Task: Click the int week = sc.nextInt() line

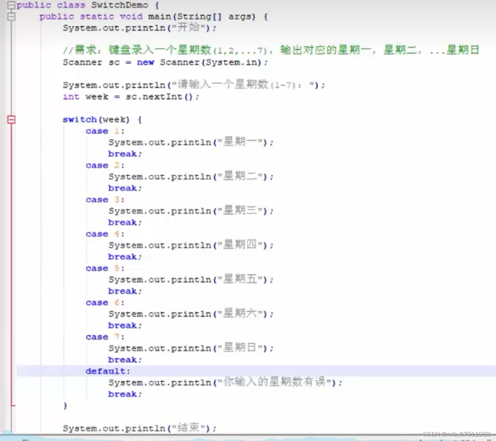Action: (x=130, y=97)
